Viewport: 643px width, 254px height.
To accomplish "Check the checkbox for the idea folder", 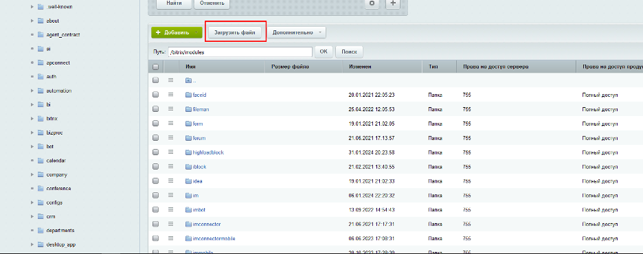I will pyautogui.click(x=155, y=181).
